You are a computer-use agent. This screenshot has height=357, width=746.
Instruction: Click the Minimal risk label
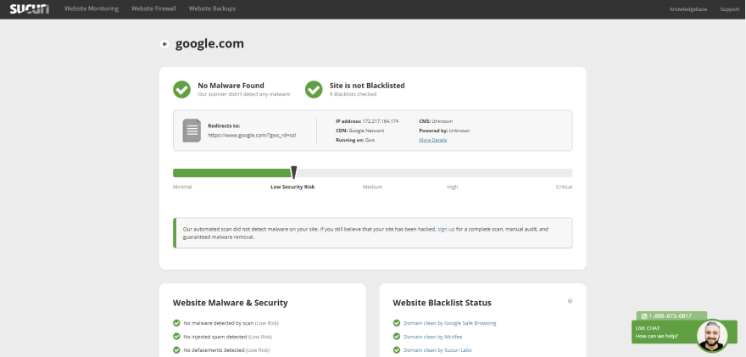(182, 187)
